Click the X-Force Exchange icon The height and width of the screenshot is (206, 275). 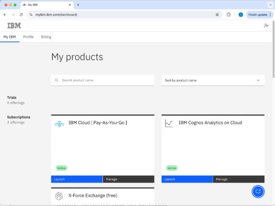59,196
